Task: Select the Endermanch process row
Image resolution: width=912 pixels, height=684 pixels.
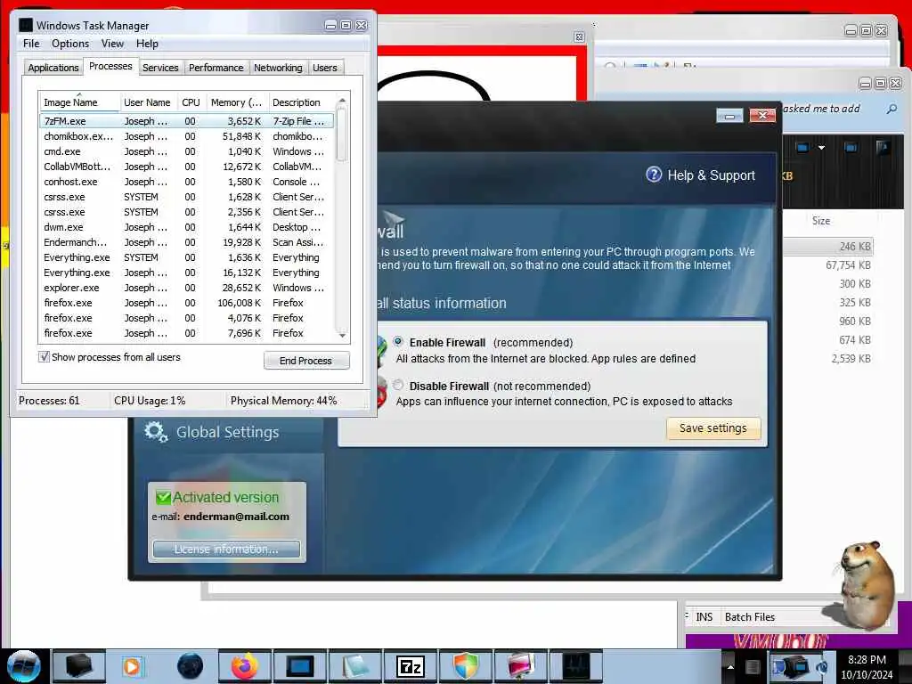Action: (x=186, y=242)
